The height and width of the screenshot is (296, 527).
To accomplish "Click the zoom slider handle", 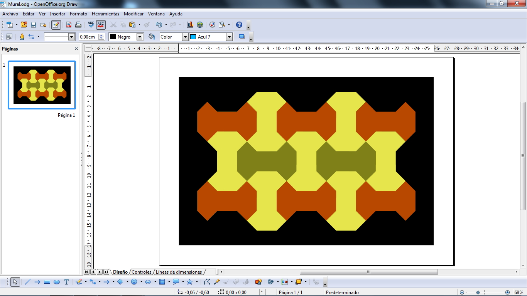I will [478, 293].
